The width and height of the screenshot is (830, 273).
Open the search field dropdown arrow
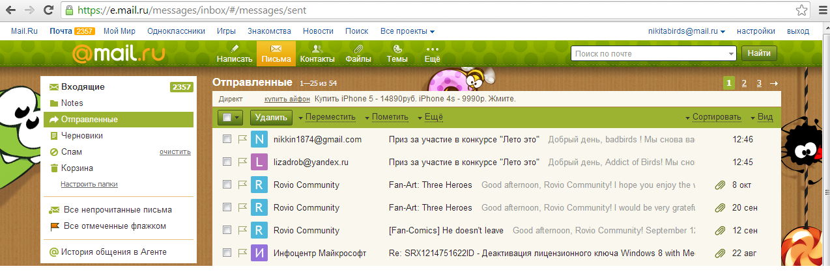[731, 54]
